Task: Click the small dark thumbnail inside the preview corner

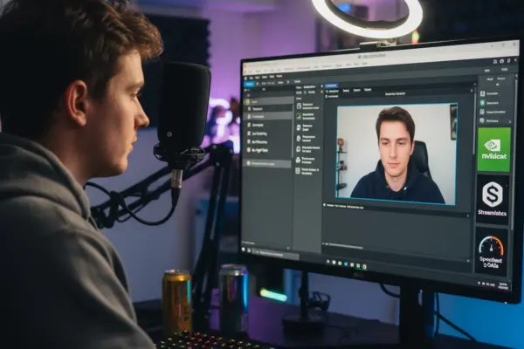Action: [453, 122]
